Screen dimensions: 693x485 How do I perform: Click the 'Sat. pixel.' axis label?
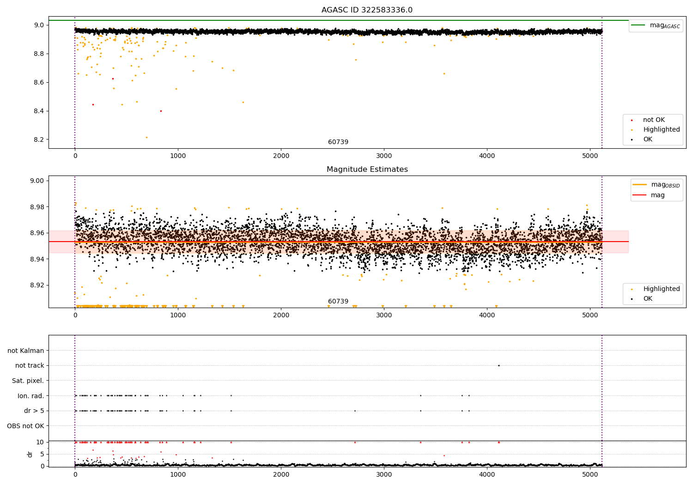coord(28,381)
